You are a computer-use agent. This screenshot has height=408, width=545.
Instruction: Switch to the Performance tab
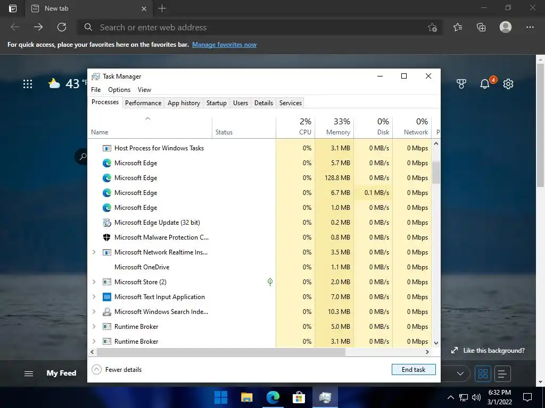143,103
